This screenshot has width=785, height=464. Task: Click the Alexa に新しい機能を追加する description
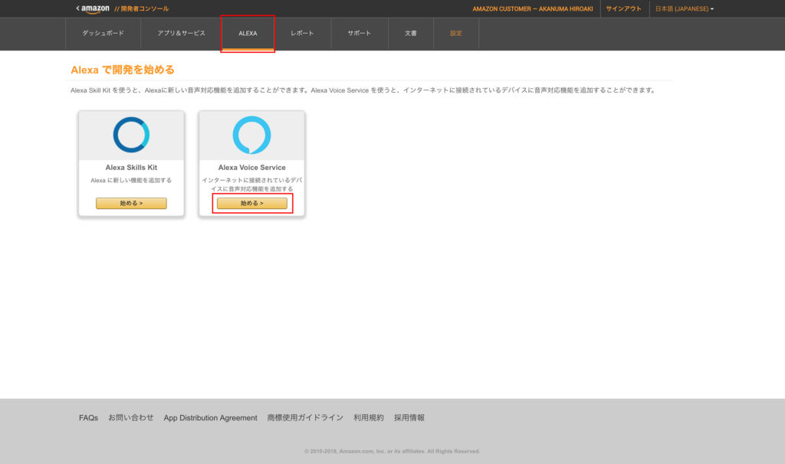pos(131,181)
